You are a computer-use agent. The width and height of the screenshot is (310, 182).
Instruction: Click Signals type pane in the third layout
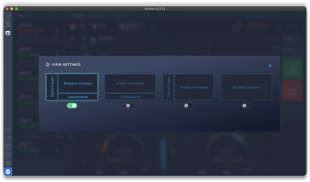point(169,87)
